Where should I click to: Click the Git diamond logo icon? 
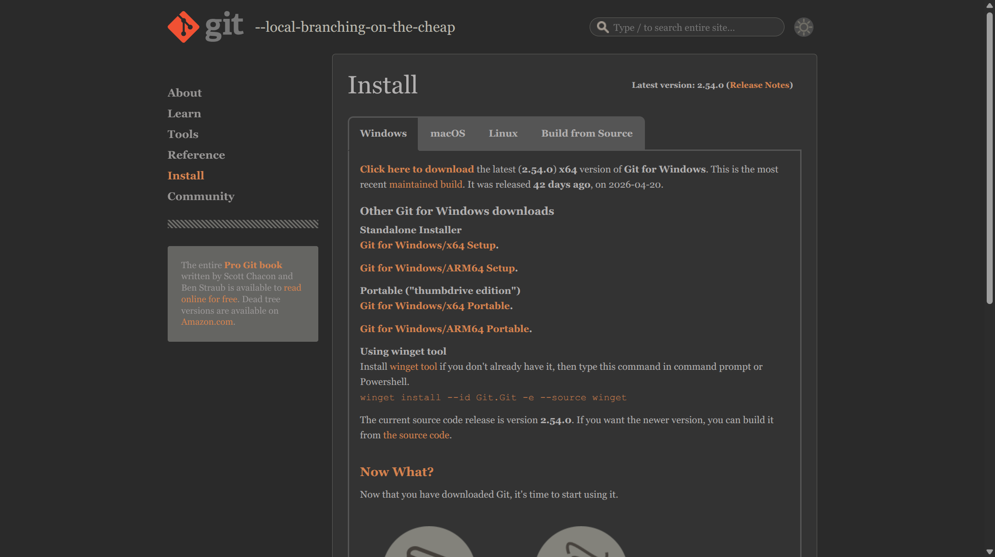click(x=183, y=27)
